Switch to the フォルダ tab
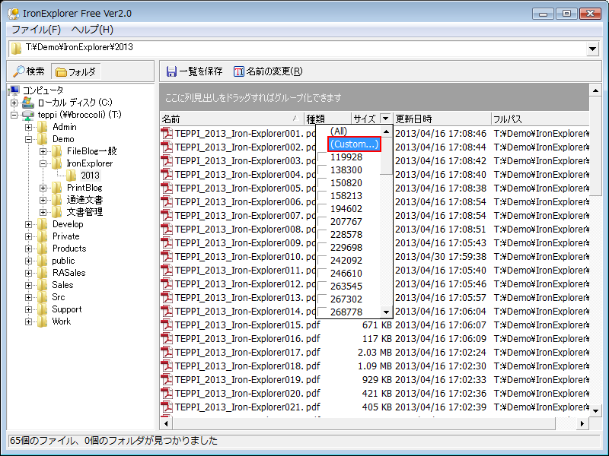This screenshot has height=456, width=609. click(76, 71)
